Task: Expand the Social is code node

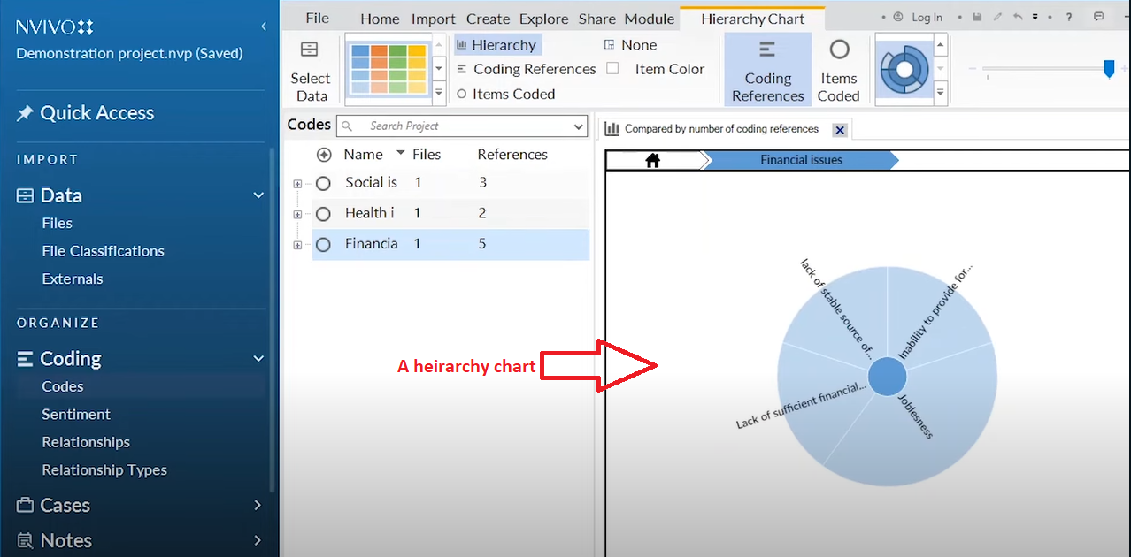Action: (x=297, y=184)
